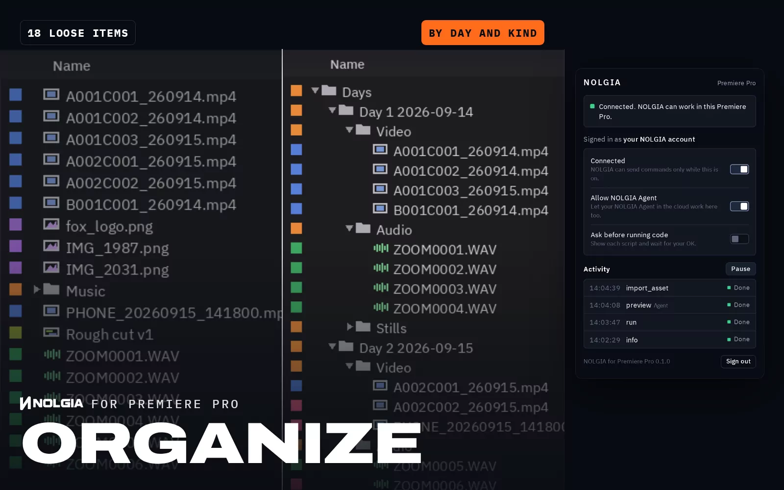This screenshot has width=784, height=490.
Task: Click the Days bin folder icon
Action: pos(329,90)
